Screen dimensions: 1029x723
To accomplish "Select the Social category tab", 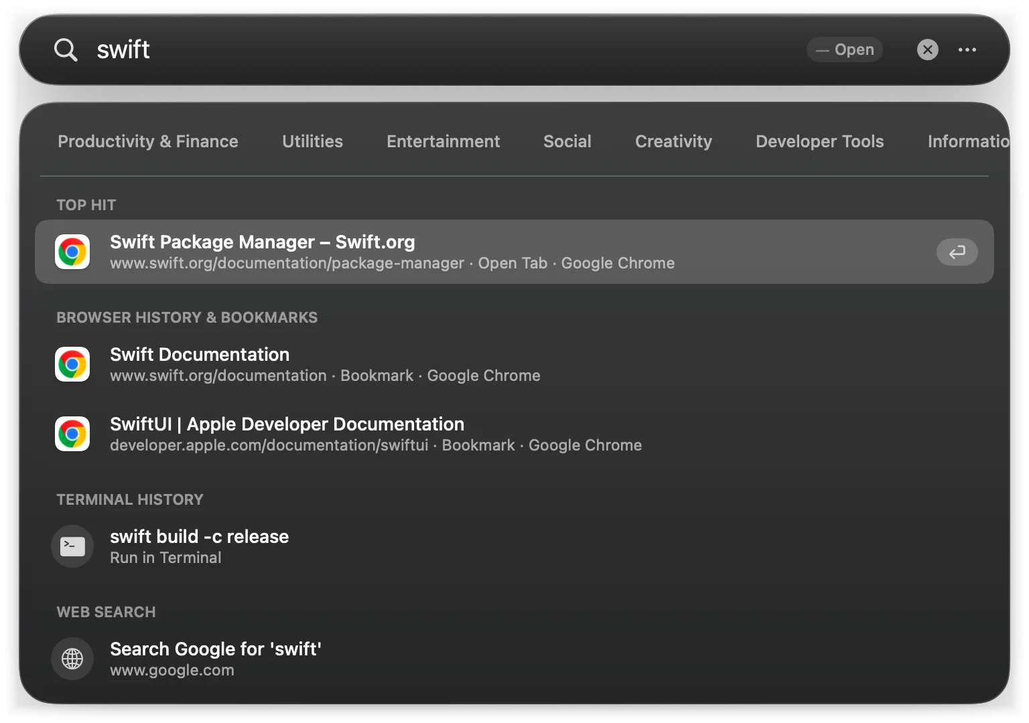I will tap(567, 141).
